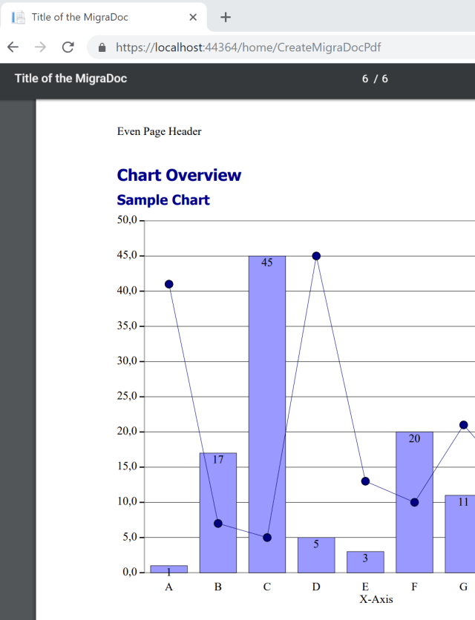Select the Title of the MigraDoc tab
Viewport: 475px width, 620px height.
pos(104,17)
